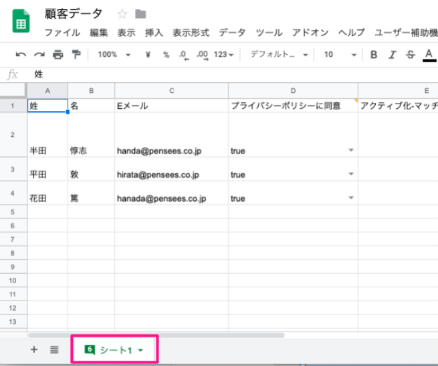Toggle bold formatting
This screenshot has width=438, height=366.
(374, 55)
